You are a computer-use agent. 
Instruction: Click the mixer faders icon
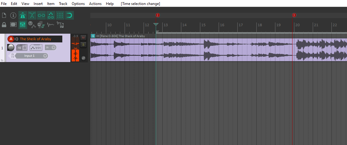pyautogui.click(x=23, y=25)
